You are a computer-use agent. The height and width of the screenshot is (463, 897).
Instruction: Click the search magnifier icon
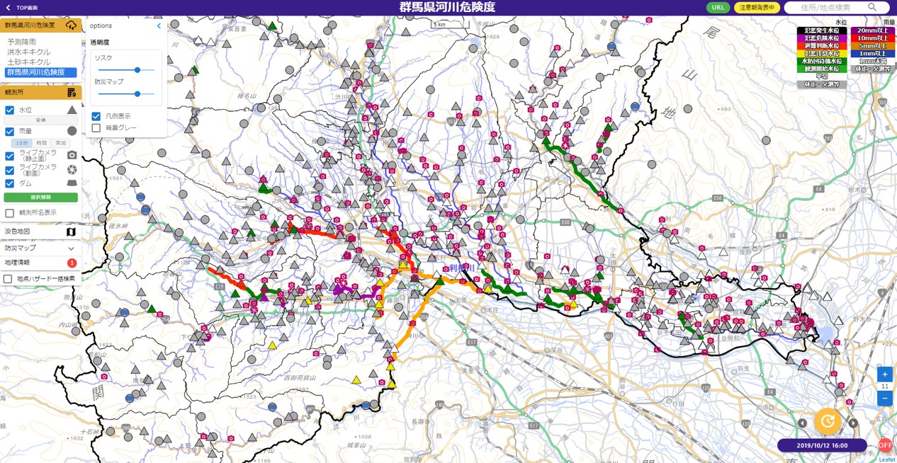(x=872, y=7)
